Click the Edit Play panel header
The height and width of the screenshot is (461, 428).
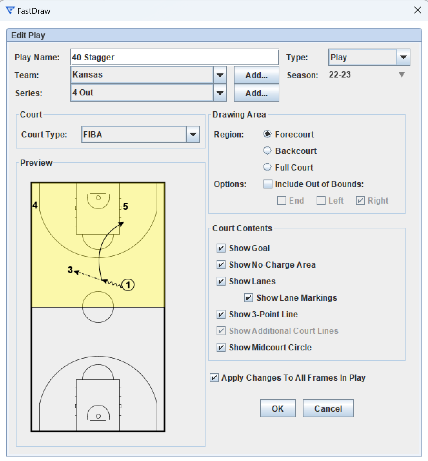(214, 35)
